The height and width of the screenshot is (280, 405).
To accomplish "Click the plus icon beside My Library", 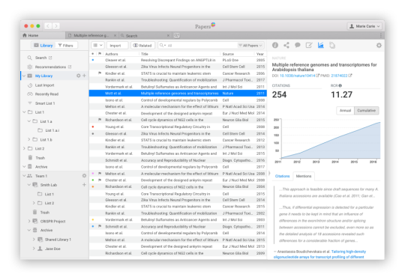I will pyautogui.click(x=84, y=76).
